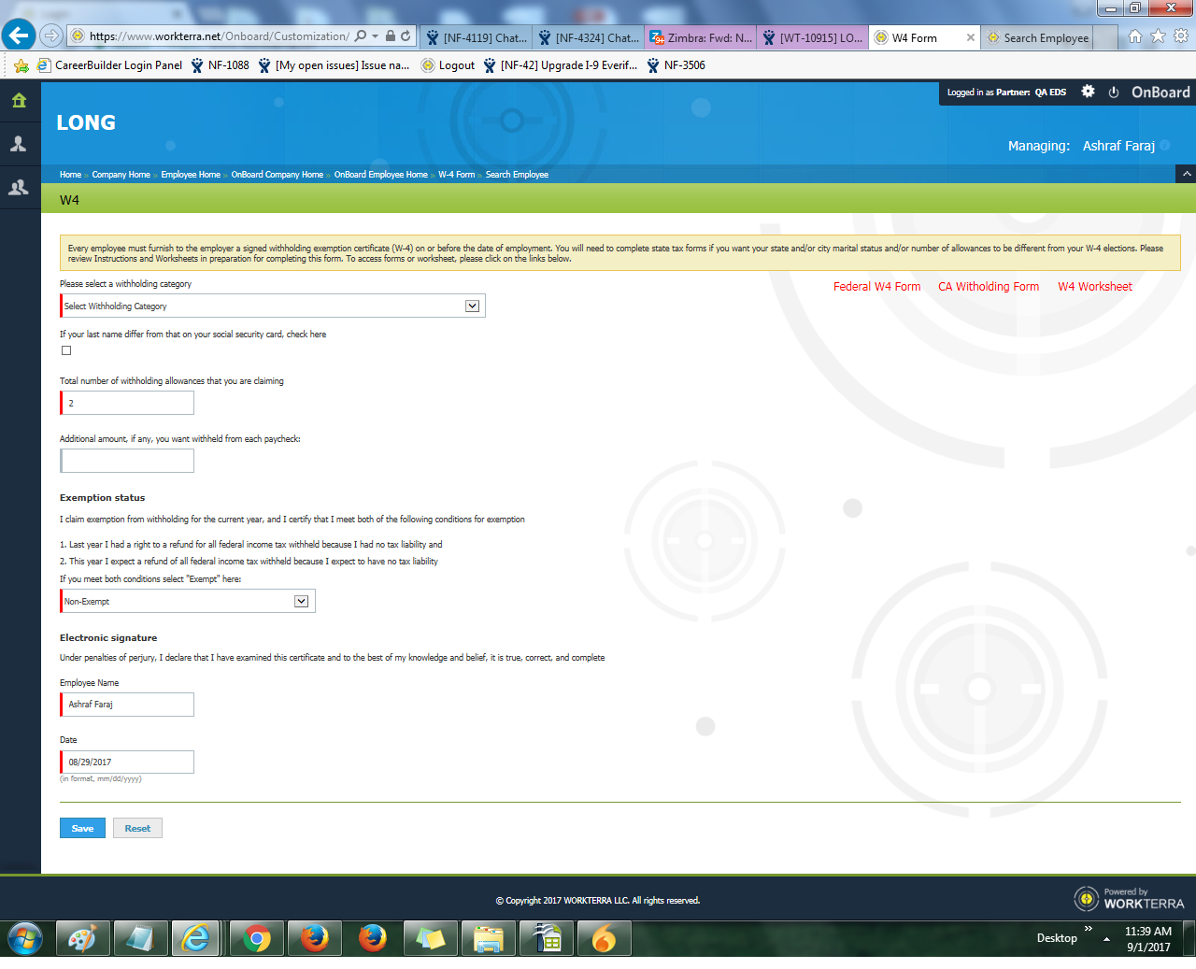Viewport: 1196px width, 969px height.
Task: Open the W4 Worksheet link
Action: (x=1094, y=287)
